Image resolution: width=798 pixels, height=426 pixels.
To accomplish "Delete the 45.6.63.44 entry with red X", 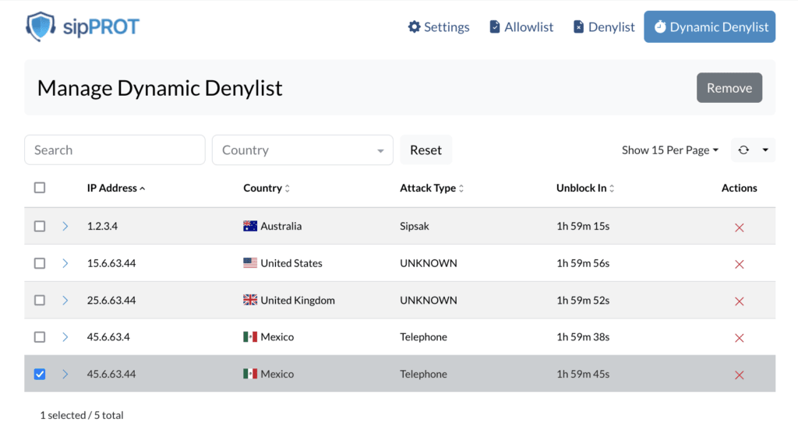I will pyautogui.click(x=740, y=375).
